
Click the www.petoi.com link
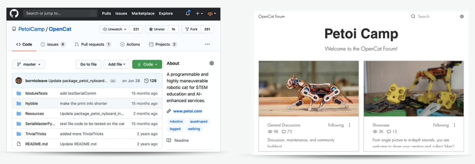(187, 111)
